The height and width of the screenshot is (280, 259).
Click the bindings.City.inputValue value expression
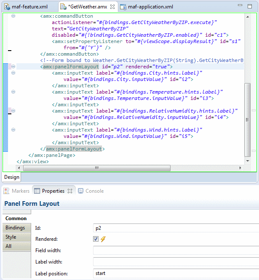pyautogui.click(x=124, y=79)
